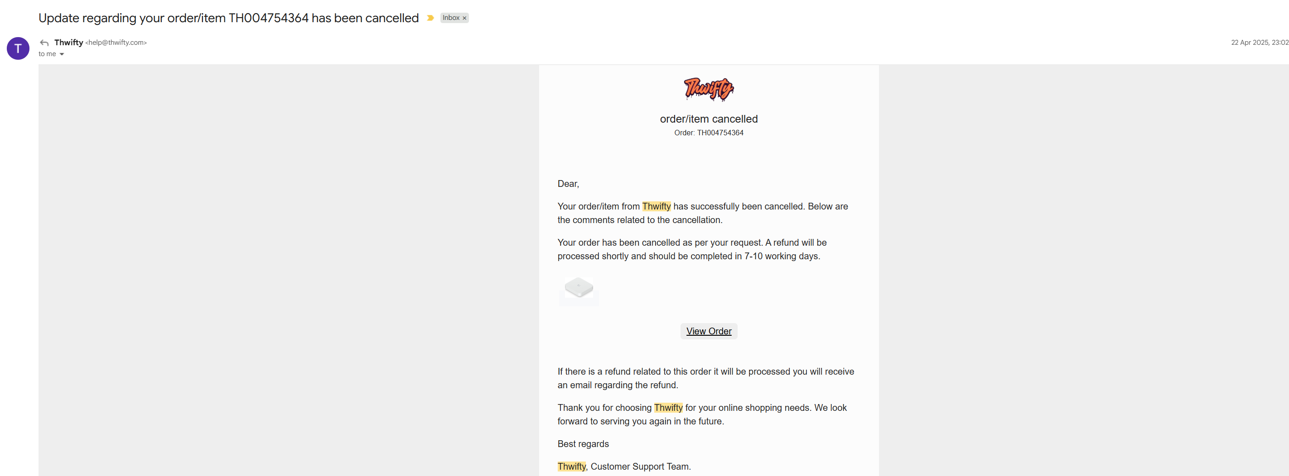Screen dimensions: 1289x476
Task: Click the yellow importance marker beside subject
Action: tap(430, 18)
